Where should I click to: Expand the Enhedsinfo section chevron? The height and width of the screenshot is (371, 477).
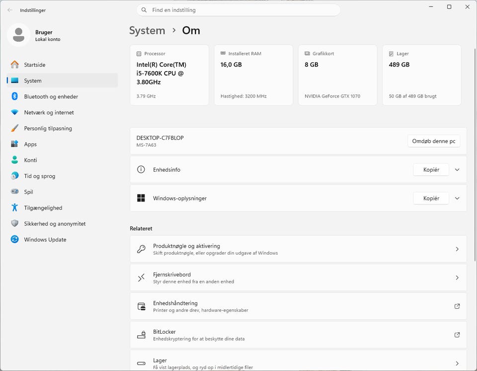tap(457, 170)
